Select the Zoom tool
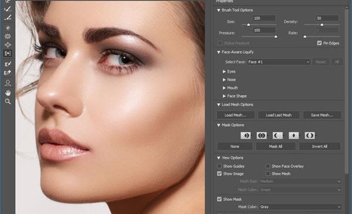 pos(8,101)
